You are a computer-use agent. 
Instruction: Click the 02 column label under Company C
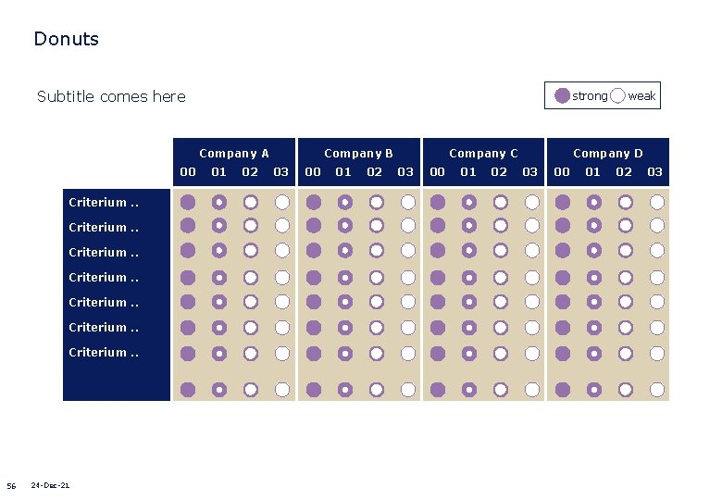coord(499,171)
